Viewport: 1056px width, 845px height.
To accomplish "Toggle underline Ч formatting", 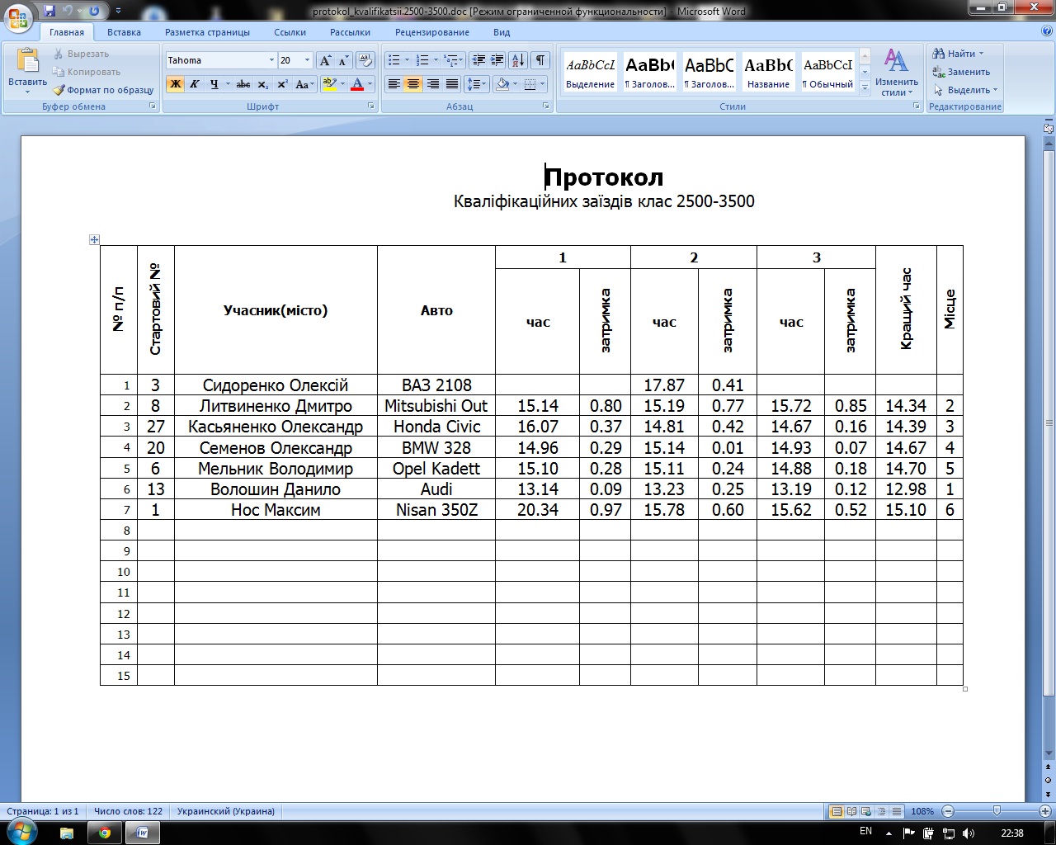I will [x=214, y=84].
